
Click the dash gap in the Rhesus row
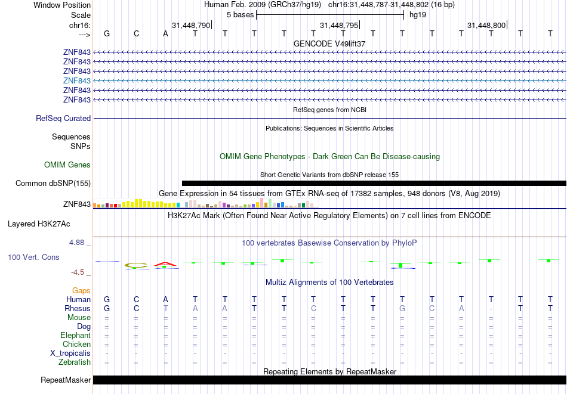[x=491, y=309]
